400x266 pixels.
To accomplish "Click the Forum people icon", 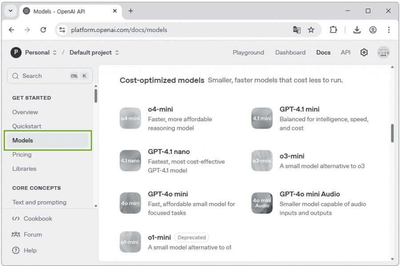I will [16, 234].
